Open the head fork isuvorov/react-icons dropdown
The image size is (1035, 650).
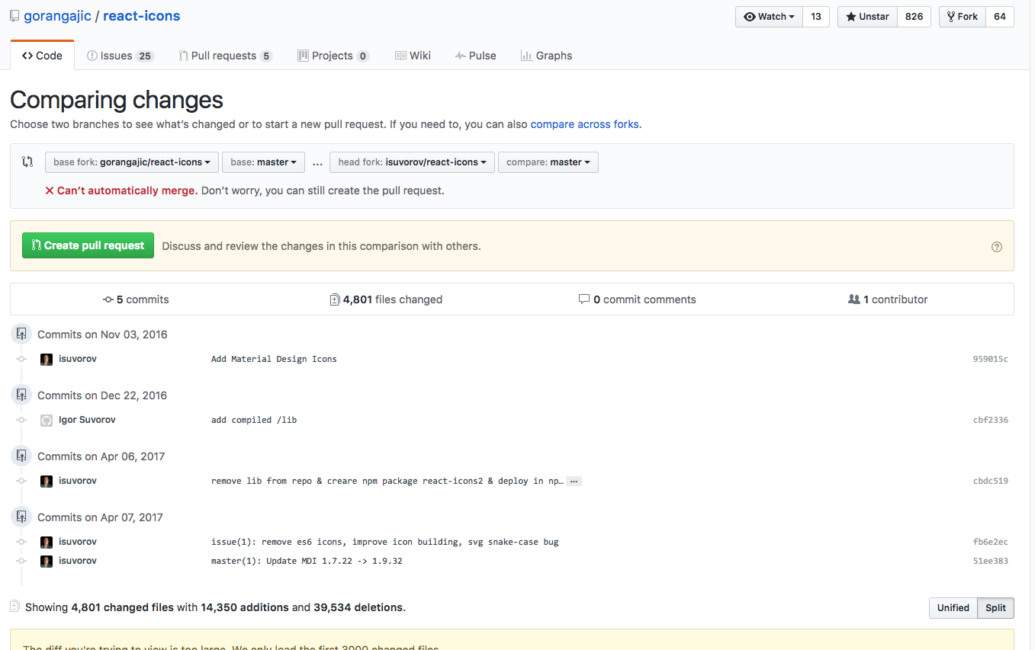[x=412, y=162]
